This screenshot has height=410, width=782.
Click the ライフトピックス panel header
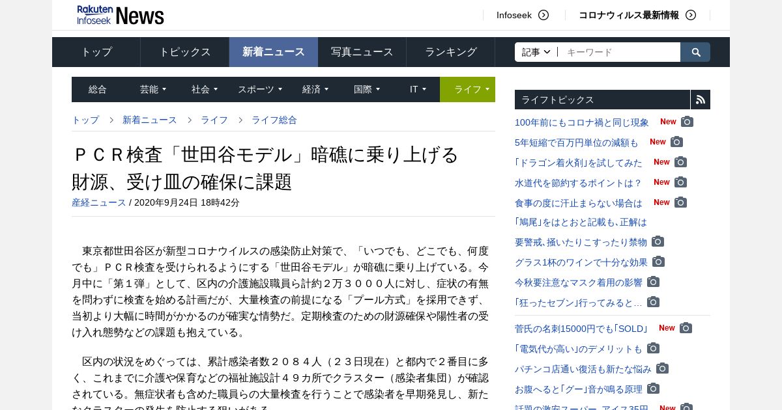[602, 100]
